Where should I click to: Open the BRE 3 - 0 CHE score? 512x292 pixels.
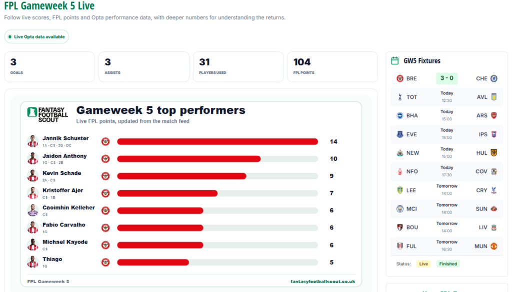446,78
